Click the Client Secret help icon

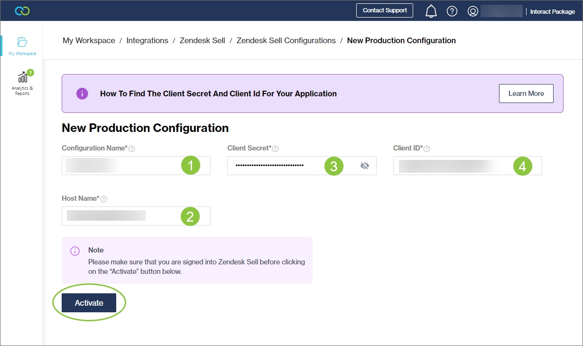pyautogui.click(x=275, y=149)
